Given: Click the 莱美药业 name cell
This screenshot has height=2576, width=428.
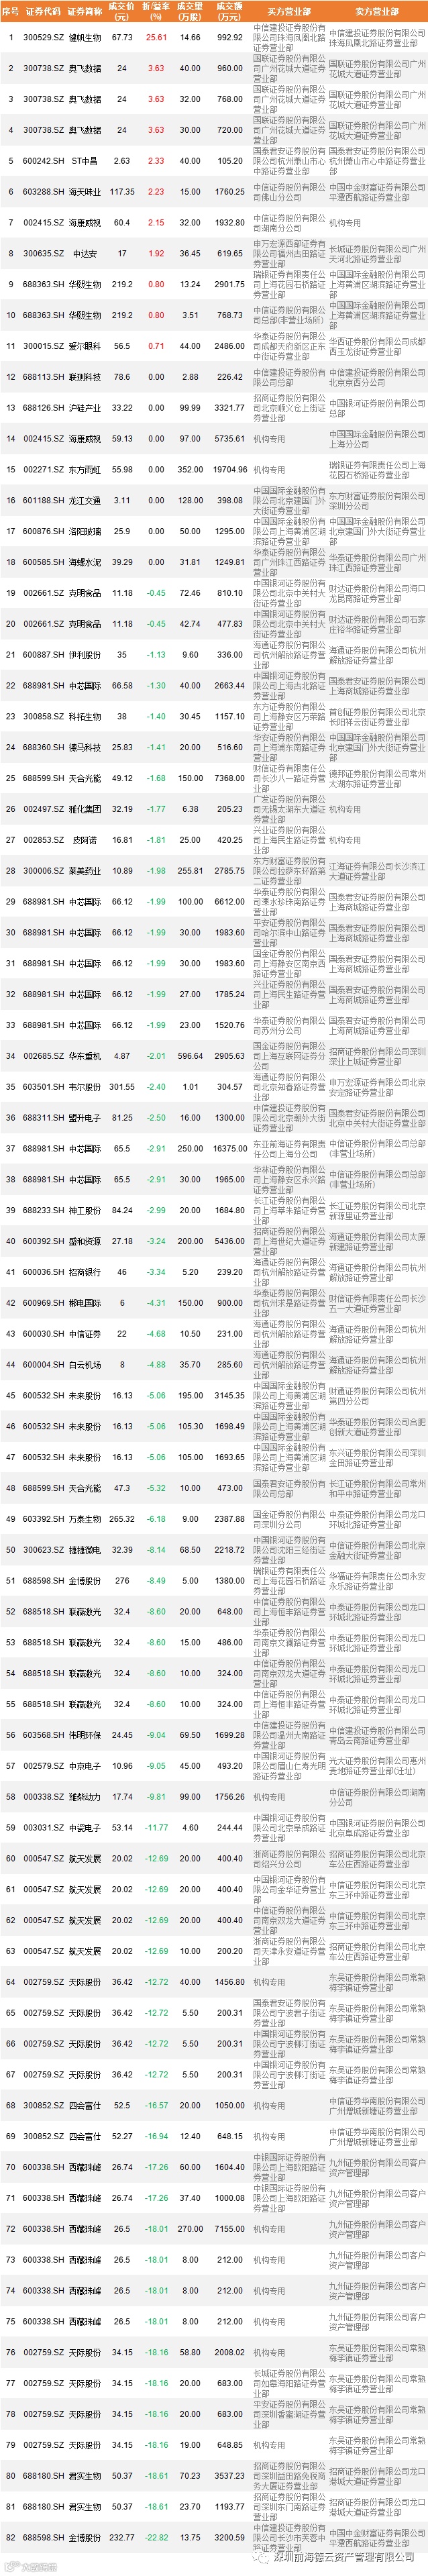Looking at the screenshot, I should (84, 871).
